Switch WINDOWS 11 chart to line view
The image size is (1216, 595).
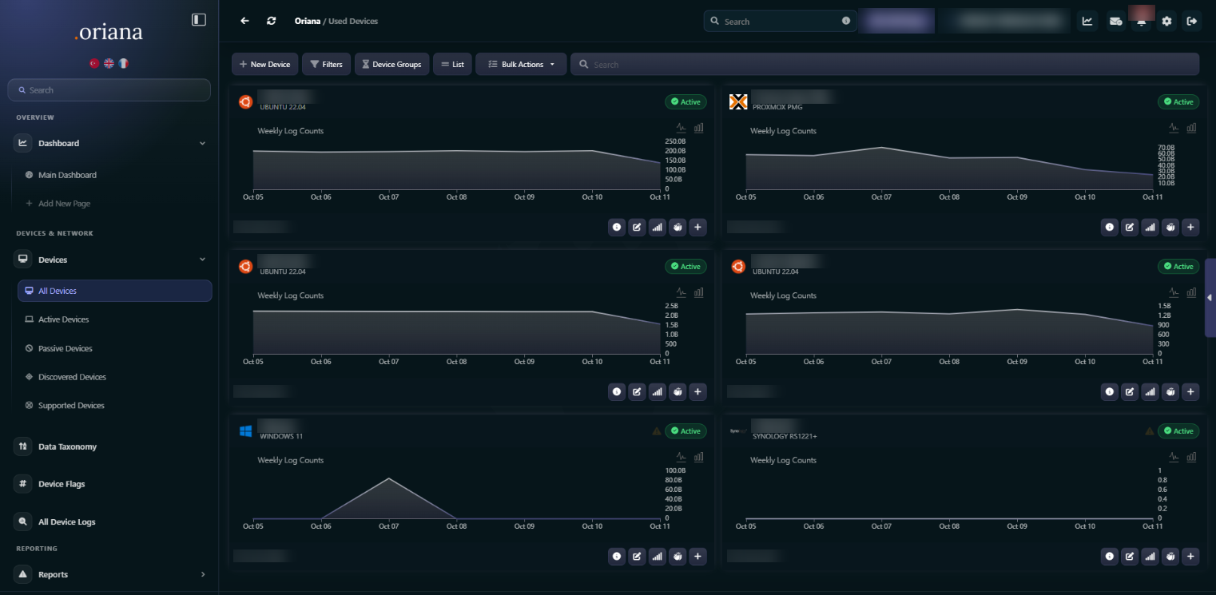pyautogui.click(x=681, y=457)
